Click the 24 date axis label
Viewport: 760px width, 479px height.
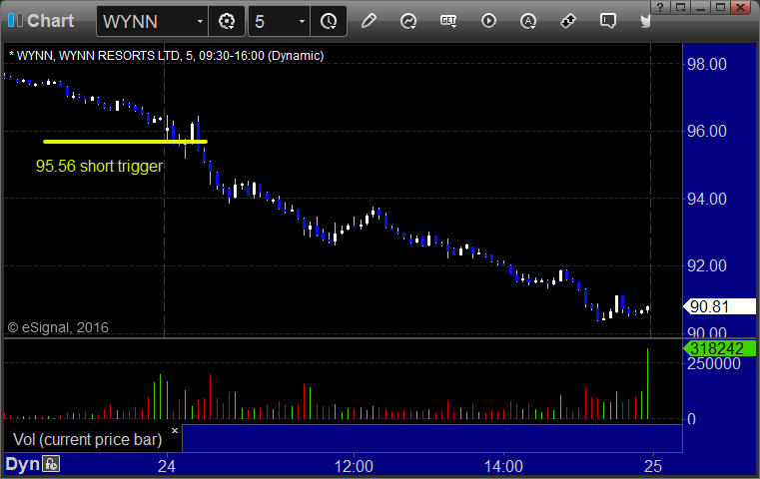pos(166,466)
